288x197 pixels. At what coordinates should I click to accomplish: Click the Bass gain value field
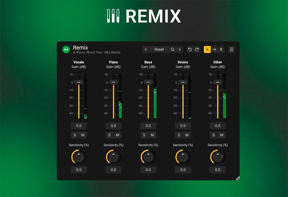[x=148, y=126]
